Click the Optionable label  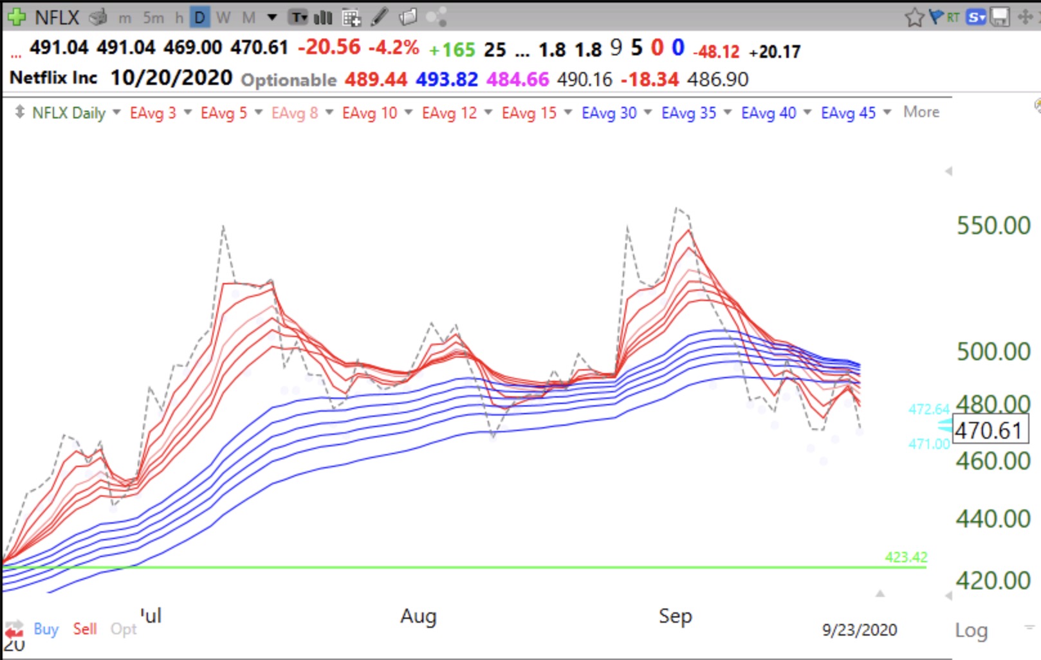point(289,80)
